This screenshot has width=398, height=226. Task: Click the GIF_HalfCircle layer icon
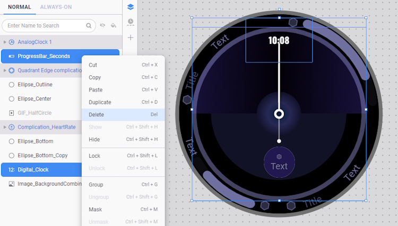click(12, 113)
